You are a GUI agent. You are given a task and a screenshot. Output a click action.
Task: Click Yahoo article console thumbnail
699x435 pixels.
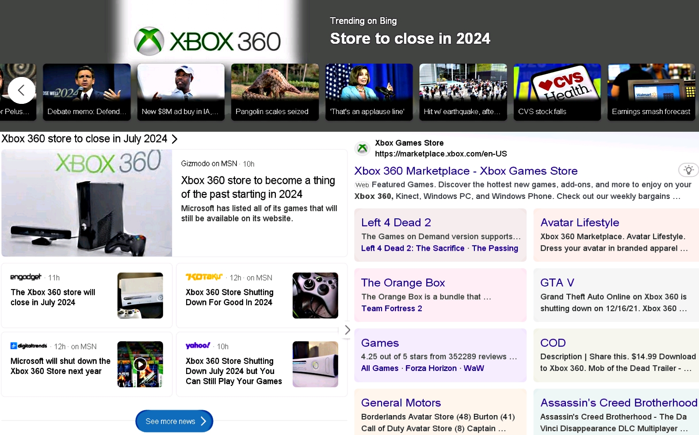click(x=315, y=364)
